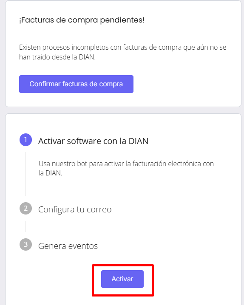Image resolution: width=244 pixels, height=305 pixels.
Task: Click the Confirmar facturas de compra button
Action: [76, 84]
